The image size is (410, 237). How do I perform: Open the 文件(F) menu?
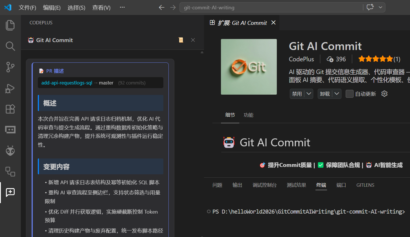click(27, 8)
